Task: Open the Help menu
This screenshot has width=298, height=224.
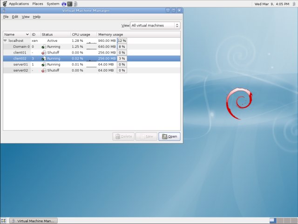Action: click(37, 17)
